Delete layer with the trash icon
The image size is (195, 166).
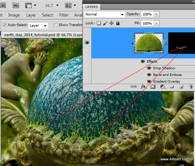point(191,87)
